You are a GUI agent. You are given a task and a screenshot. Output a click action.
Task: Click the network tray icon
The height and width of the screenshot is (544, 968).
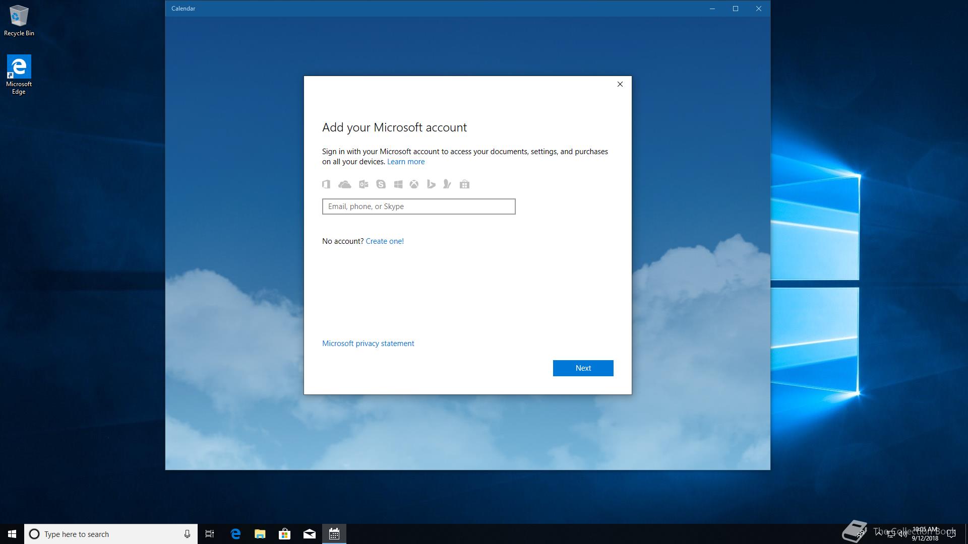891,534
